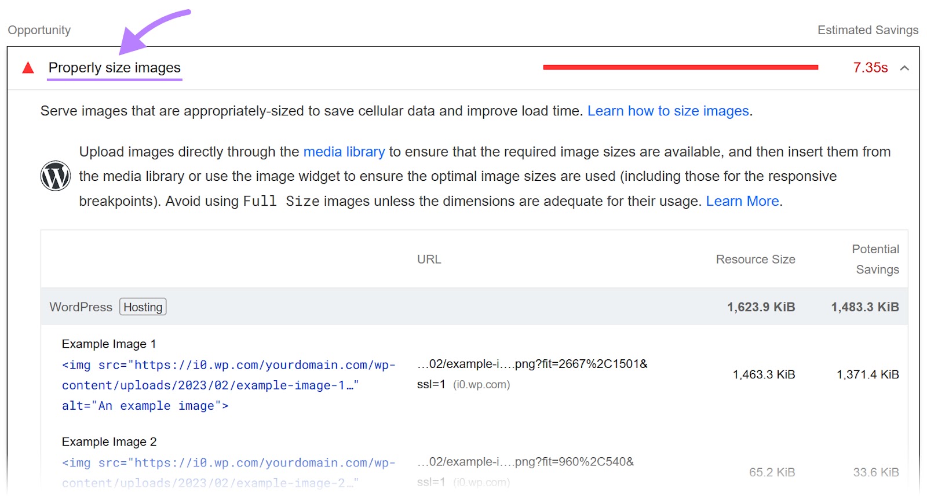Click the Example Image 2 URL with fit=960
This screenshot has width=927, height=503.
pyautogui.click(x=525, y=462)
